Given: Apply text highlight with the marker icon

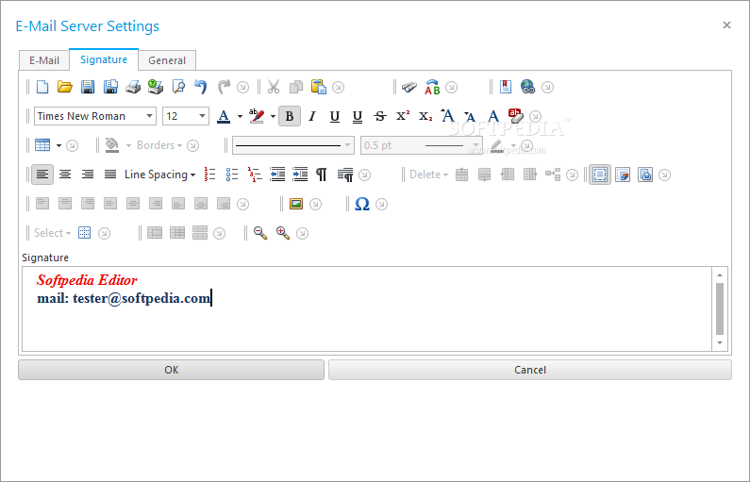Looking at the screenshot, I should point(257,116).
